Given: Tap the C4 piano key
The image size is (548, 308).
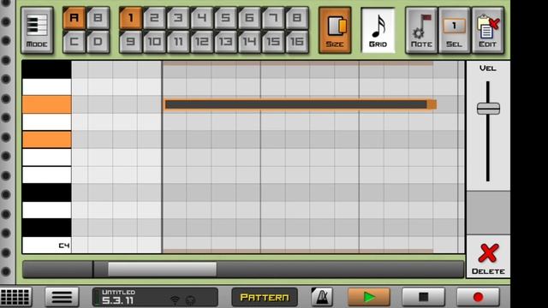Looking at the screenshot, I should [x=47, y=245].
